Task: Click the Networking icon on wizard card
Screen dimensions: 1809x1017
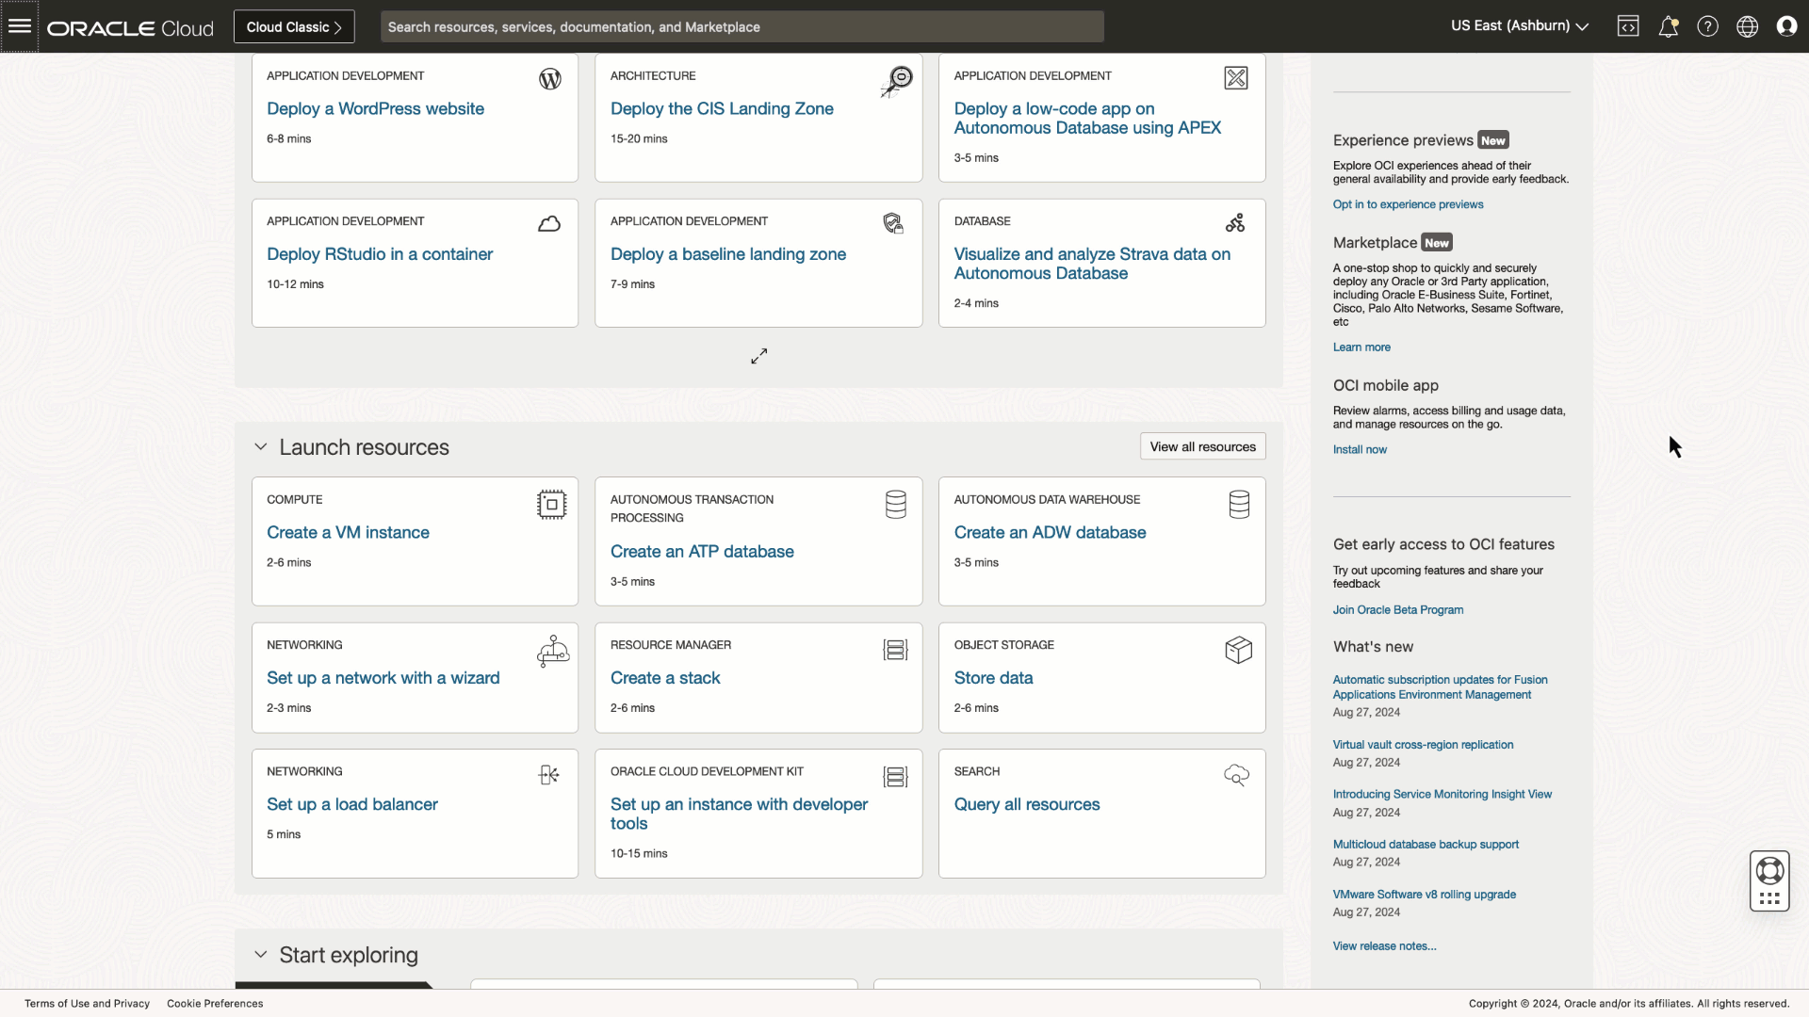Action: (x=553, y=651)
